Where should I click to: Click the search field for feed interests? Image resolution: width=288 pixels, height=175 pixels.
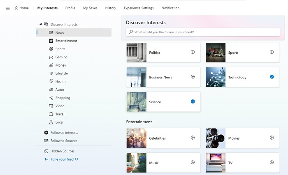pyautogui.click(x=203, y=32)
